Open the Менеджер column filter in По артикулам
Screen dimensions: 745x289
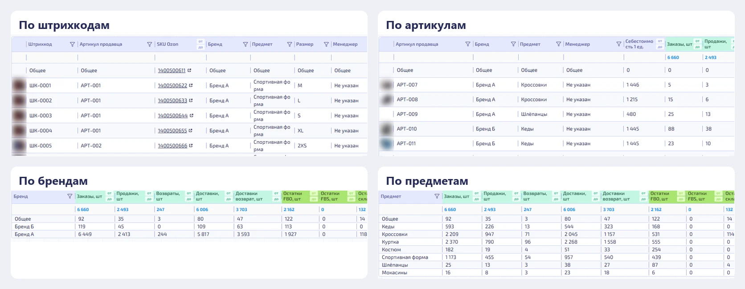pyautogui.click(x=618, y=44)
